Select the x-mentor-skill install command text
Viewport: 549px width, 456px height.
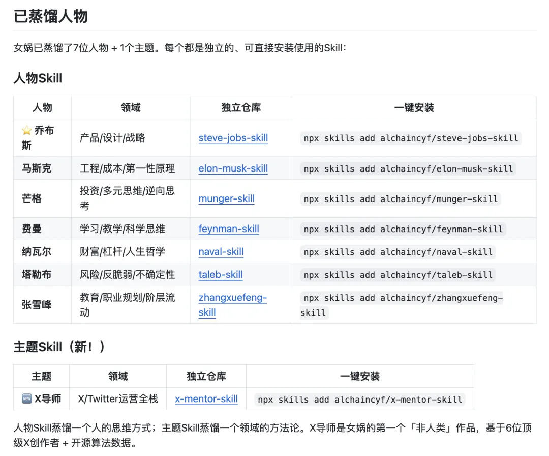point(361,399)
